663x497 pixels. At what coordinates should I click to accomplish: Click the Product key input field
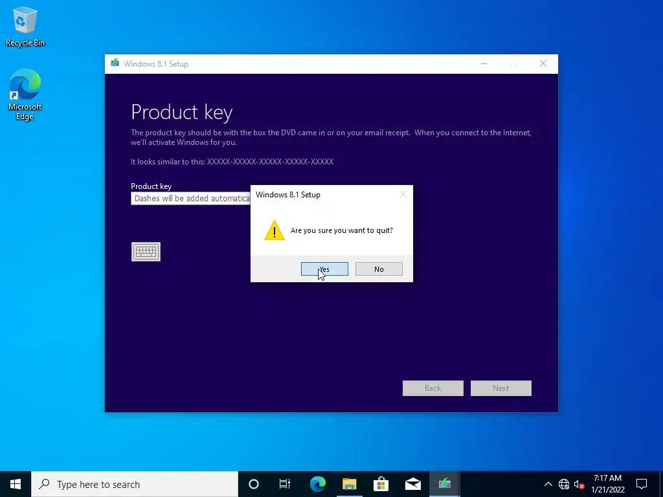[x=191, y=198]
